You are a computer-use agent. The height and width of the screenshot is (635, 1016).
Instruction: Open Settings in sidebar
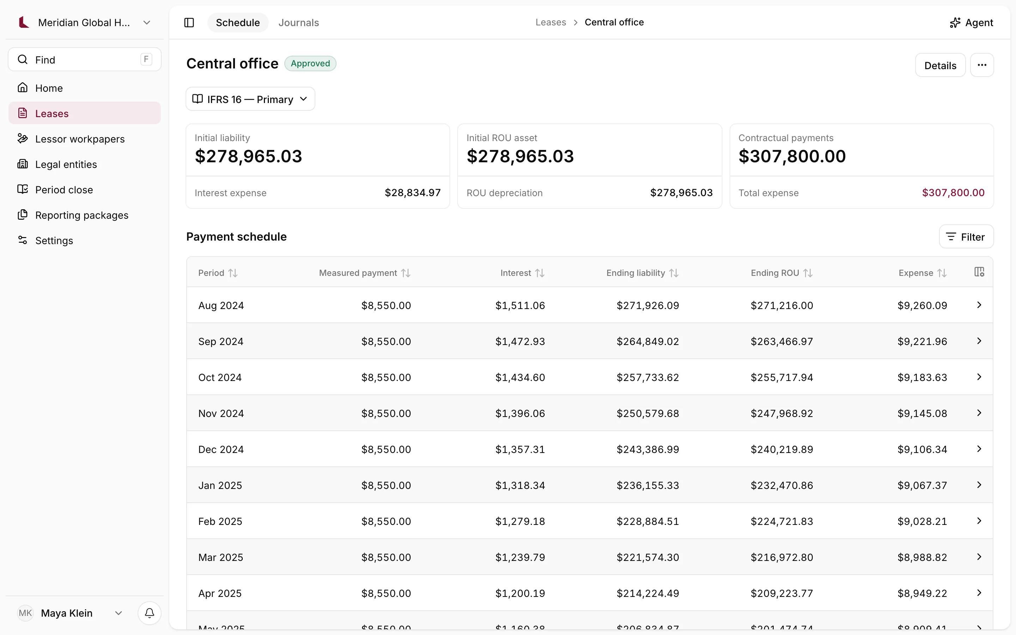coord(84,240)
